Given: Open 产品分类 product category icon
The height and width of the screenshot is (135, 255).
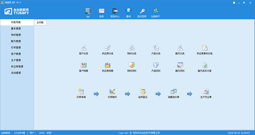Looking at the screenshot, I should [156, 48].
